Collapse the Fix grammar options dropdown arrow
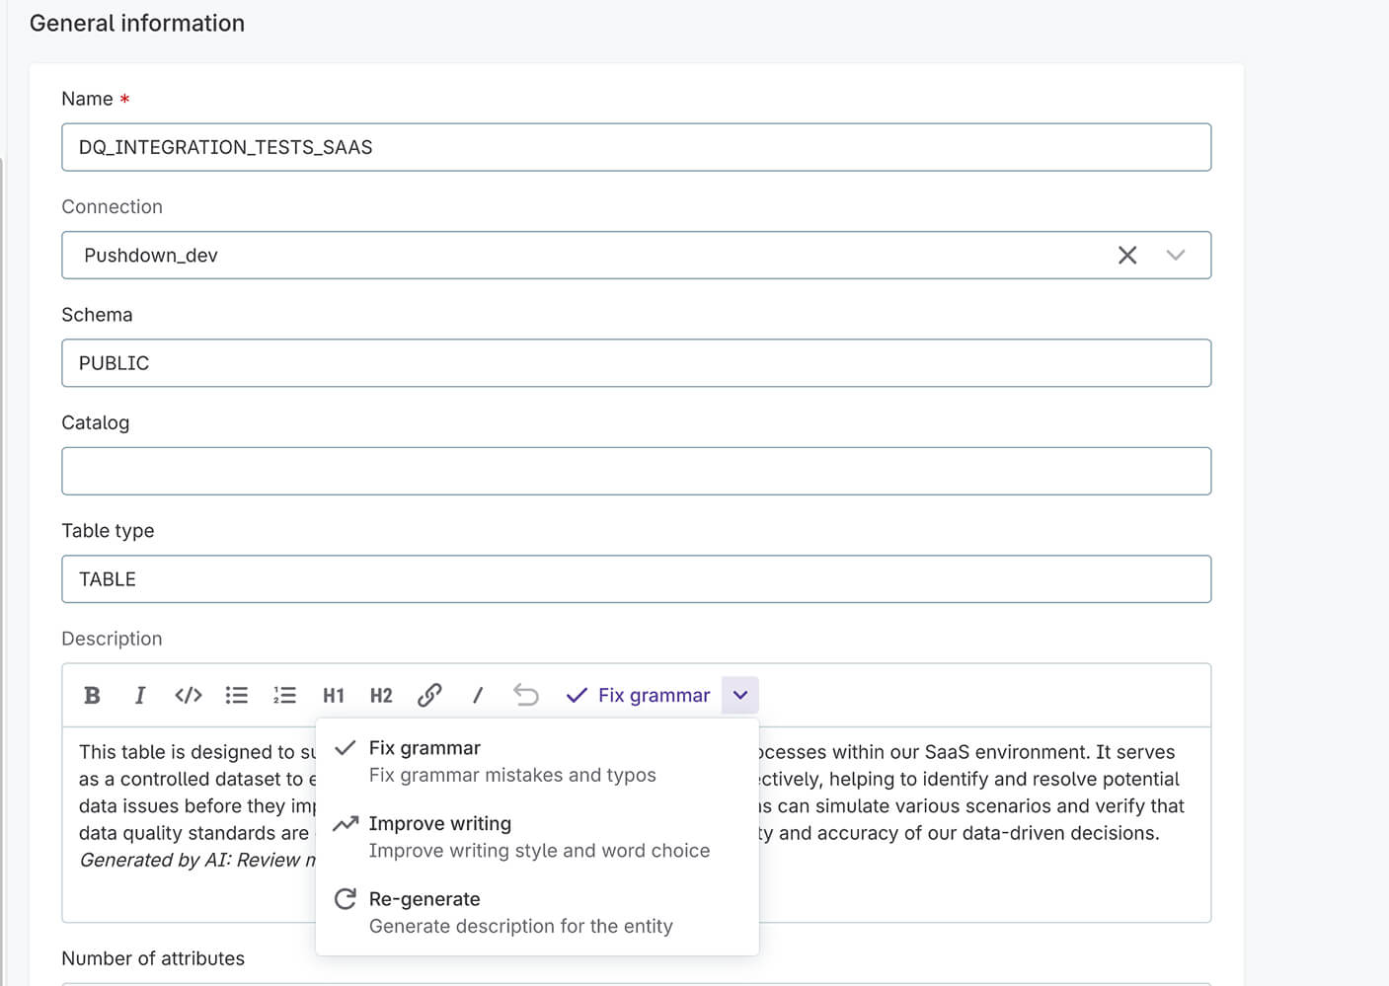 tap(740, 695)
